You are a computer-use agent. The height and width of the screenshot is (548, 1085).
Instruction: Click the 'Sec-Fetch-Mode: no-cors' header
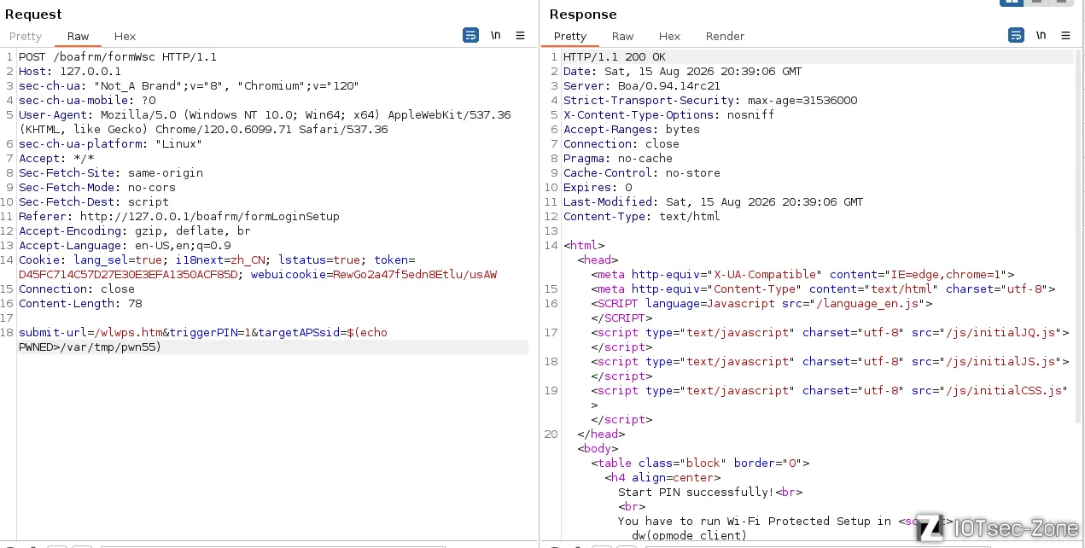click(97, 188)
